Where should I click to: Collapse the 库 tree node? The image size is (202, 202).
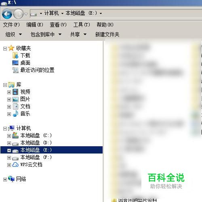point(5,85)
